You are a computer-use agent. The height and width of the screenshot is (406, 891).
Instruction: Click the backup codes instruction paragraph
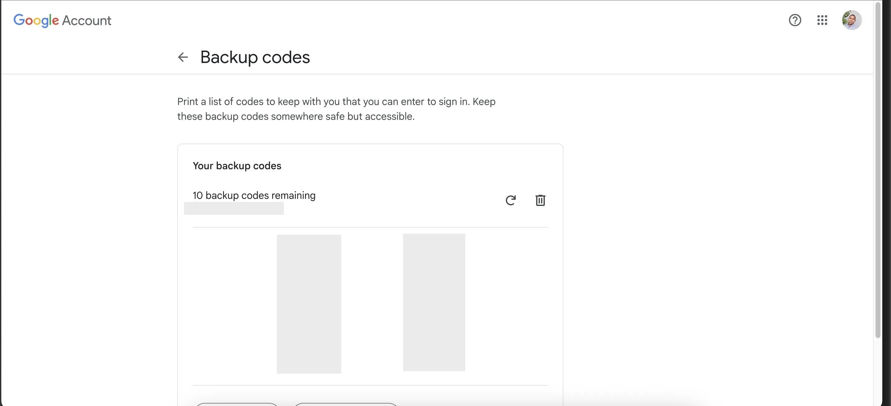(x=336, y=109)
